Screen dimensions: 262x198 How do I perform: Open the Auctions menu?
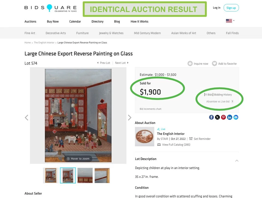[30, 22]
